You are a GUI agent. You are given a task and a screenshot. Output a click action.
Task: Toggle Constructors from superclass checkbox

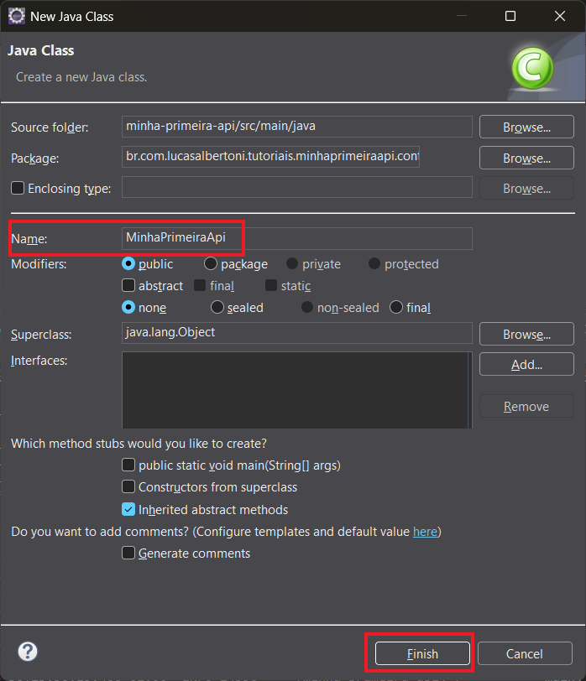click(128, 486)
